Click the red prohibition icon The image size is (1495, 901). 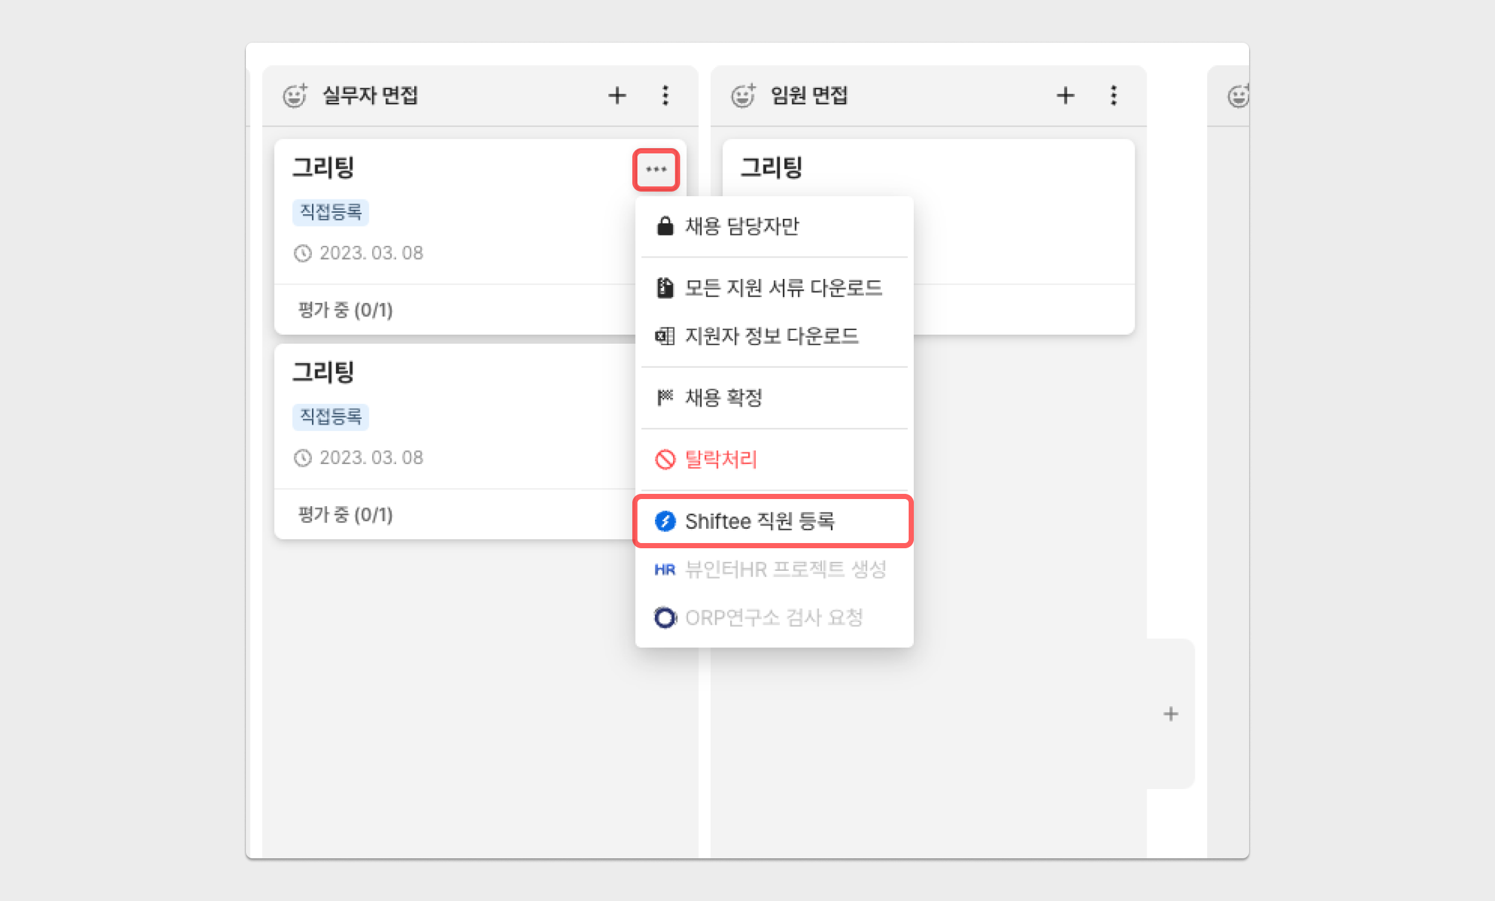(x=665, y=460)
